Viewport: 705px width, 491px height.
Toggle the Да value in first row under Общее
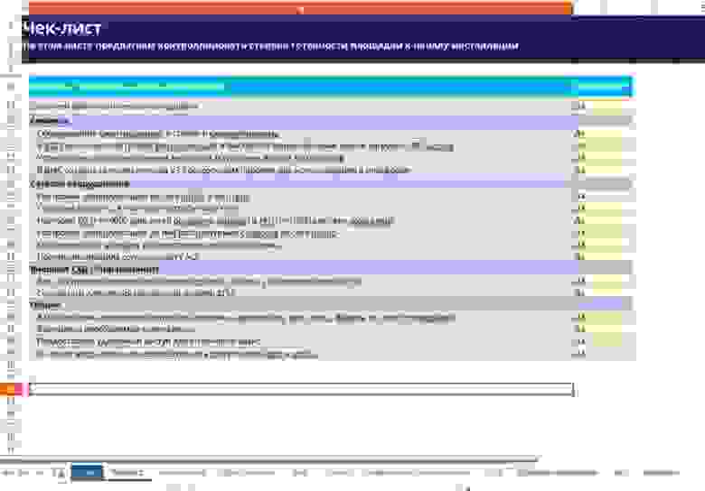pos(579,318)
